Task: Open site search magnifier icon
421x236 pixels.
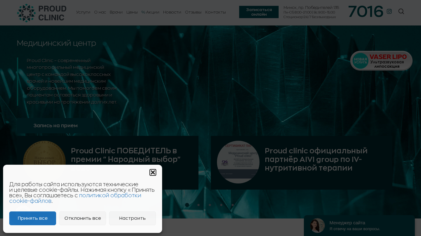Action: pyautogui.click(x=401, y=11)
